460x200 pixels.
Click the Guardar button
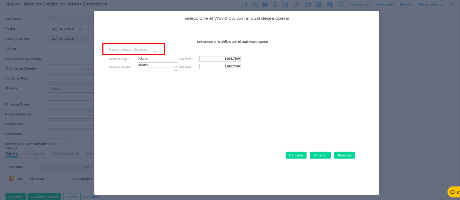(16, 197)
